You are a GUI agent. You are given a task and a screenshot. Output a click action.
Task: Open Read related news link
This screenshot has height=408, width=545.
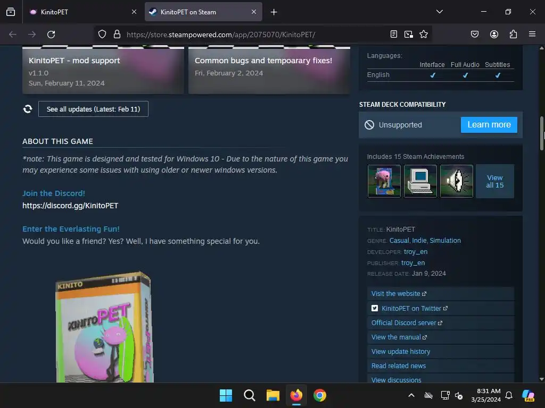440,366
